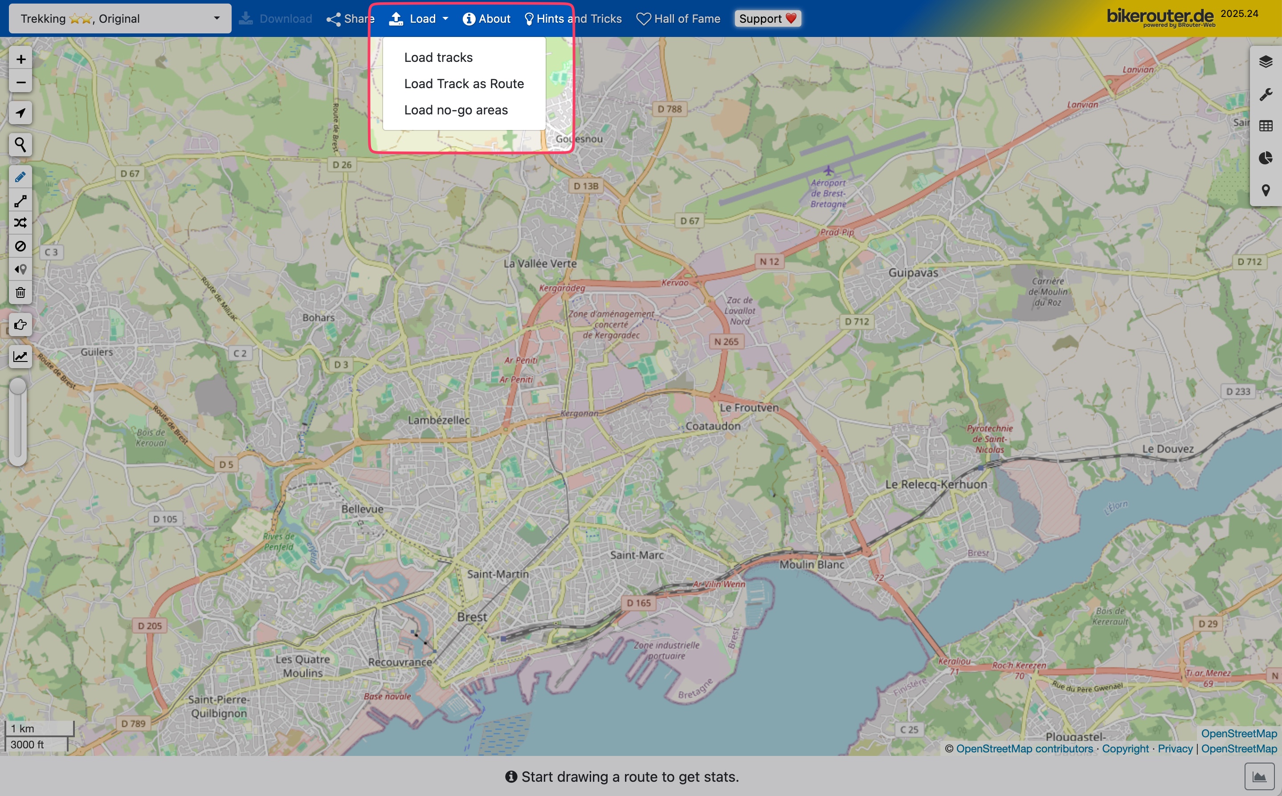Open the elevation chart icon in left toolbar
The image size is (1282, 796).
pyautogui.click(x=20, y=357)
